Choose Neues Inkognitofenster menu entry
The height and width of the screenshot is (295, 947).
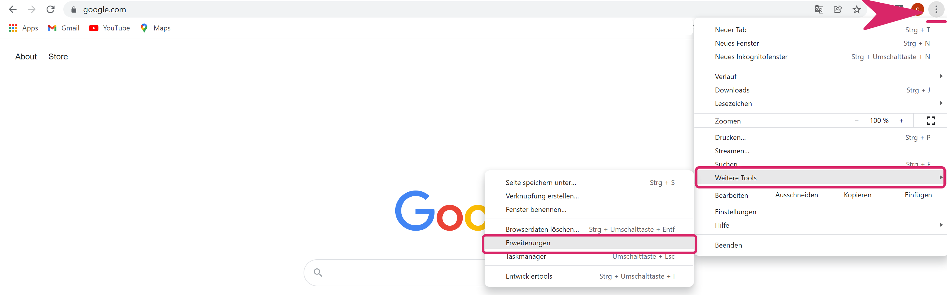click(751, 56)
